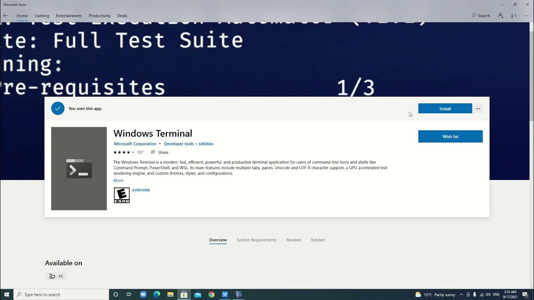Open the Gaming tab
534x300 pixels.
(x=42, y=16)
